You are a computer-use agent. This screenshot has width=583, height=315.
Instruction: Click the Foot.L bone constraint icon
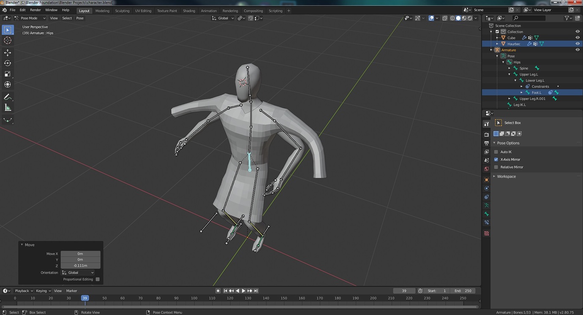coord(550,92)
